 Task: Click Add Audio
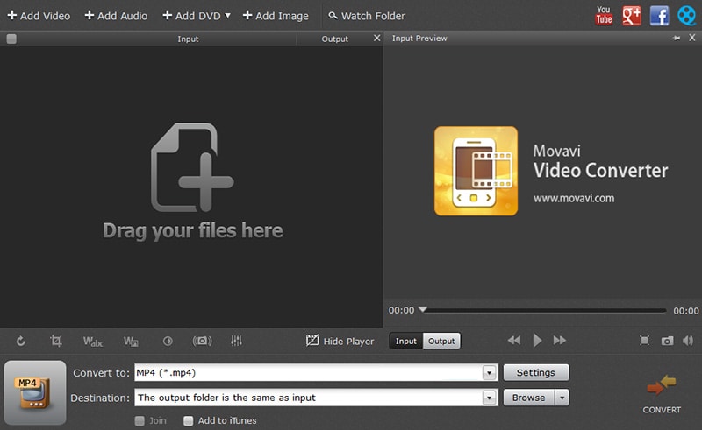[x=116, y=16]
